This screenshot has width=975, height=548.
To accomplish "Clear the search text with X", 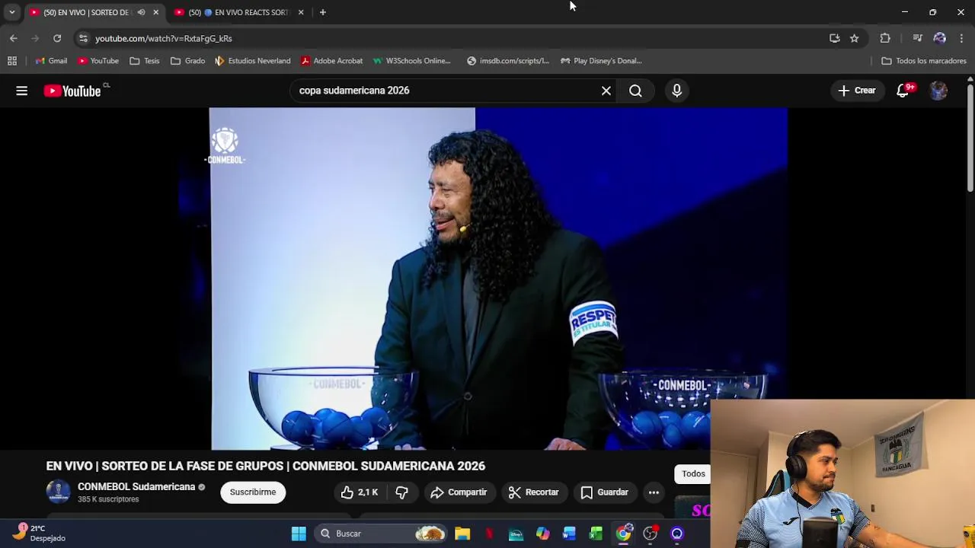I will [606, 91].
